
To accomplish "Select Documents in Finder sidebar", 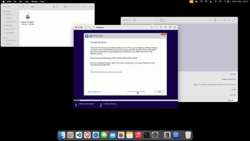I will tap(10, 29).
